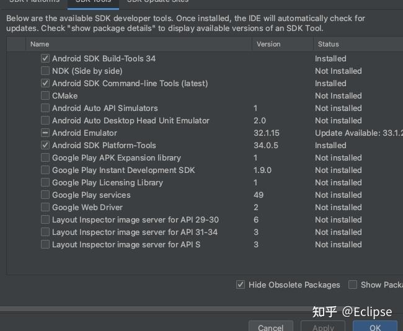Tick the CMake checkbox

pos(45,95)
